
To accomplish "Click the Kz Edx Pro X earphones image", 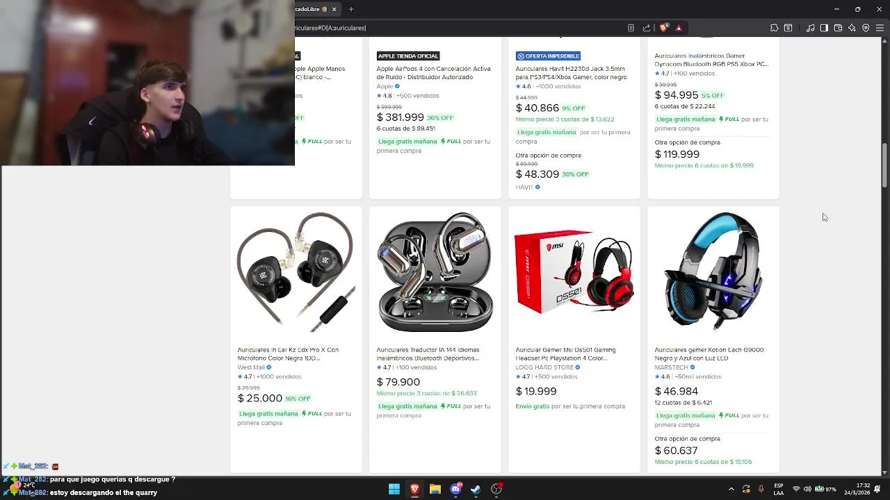I will click(x=296, y=272).
